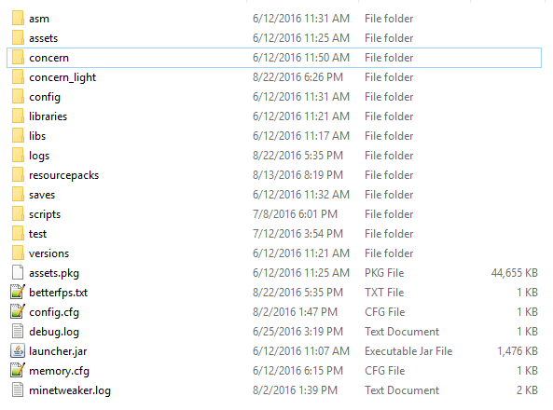
Task: Click the config.cfg file icon
Action: coord(18,311)
